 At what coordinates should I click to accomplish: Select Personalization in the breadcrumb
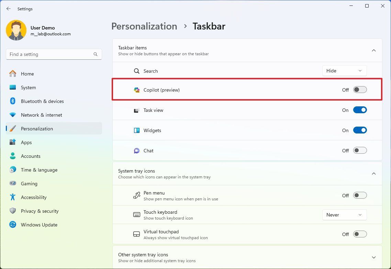tap(144, 26)
